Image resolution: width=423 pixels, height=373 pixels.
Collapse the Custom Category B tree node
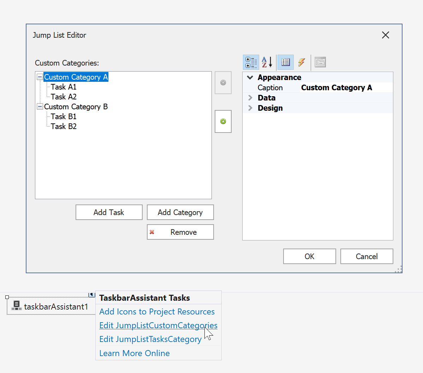(x=40, y=106)
